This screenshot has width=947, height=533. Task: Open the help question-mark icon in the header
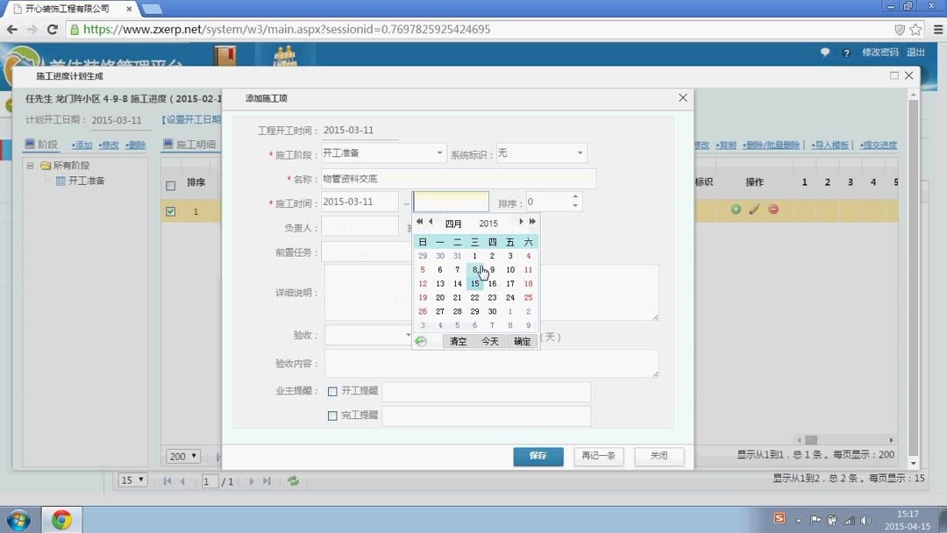(x=846, y=53)
